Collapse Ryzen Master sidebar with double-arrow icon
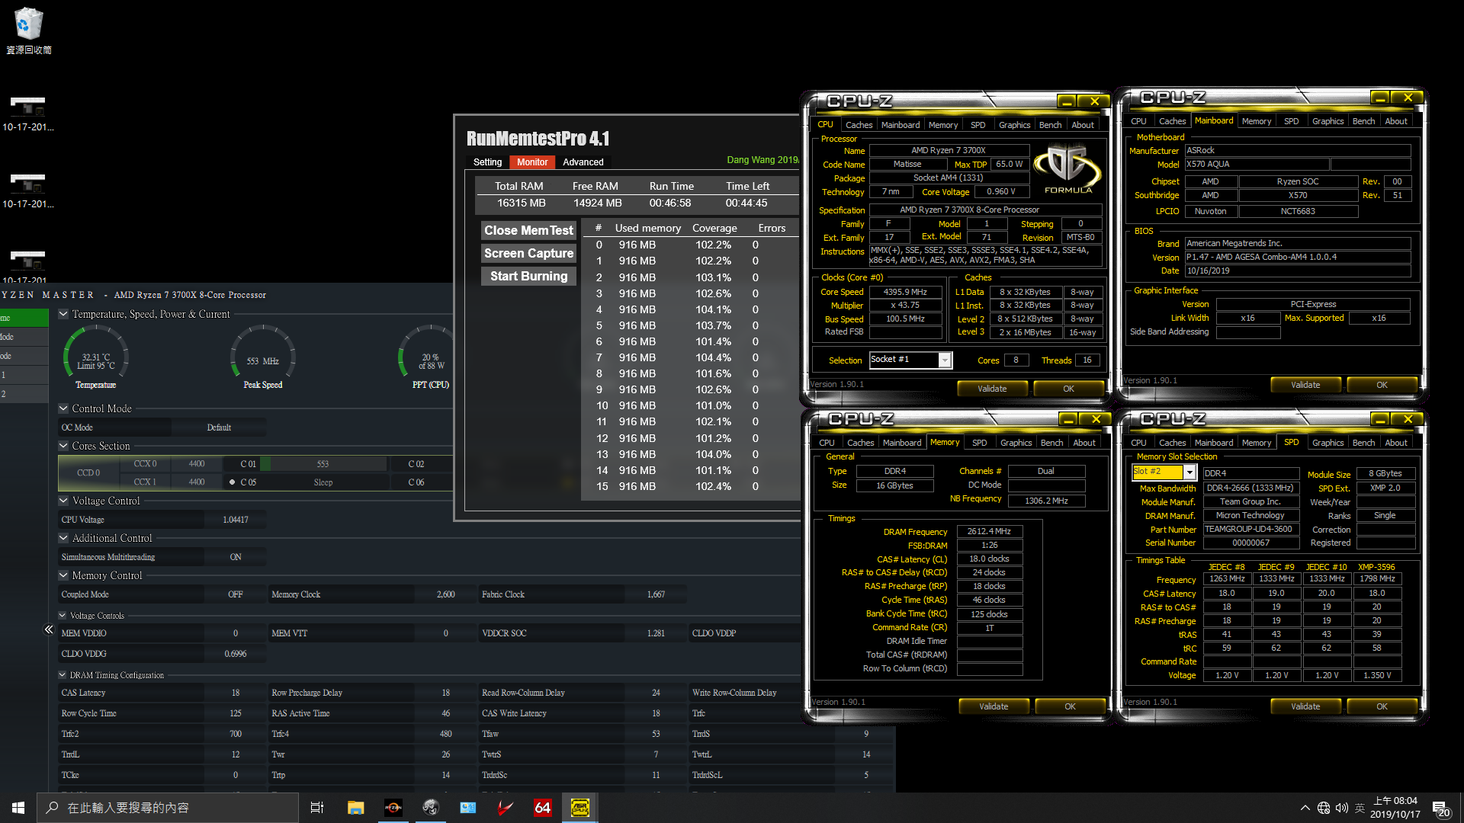The height and width of the screenshot is (823, 1464). coord(49,629)
